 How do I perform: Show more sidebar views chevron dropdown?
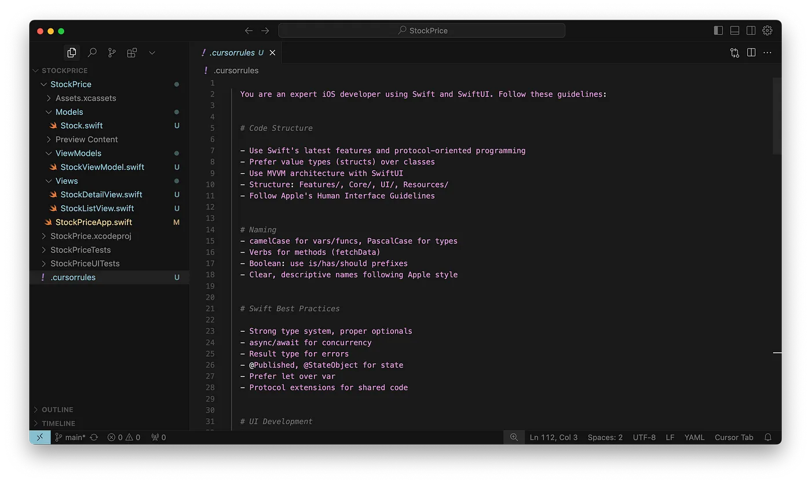point(152,53)
